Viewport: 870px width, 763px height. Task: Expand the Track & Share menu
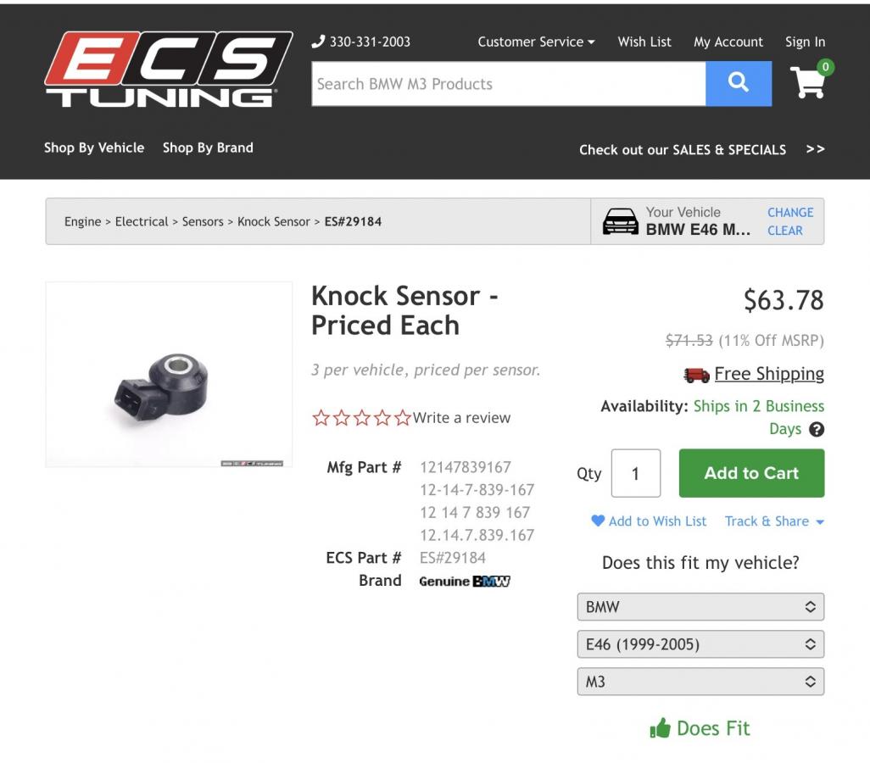click(774, 521)
